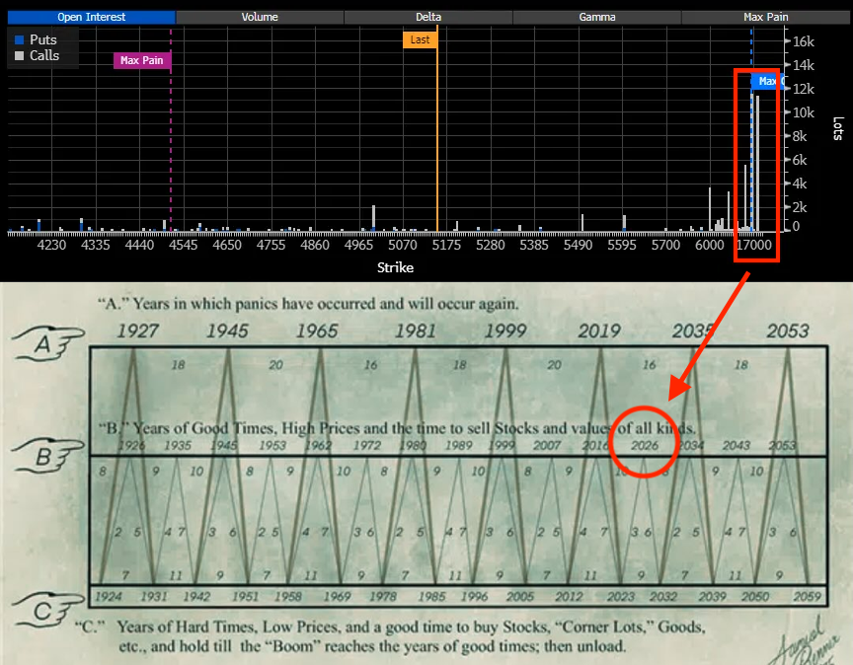The height and width of the screenshot is (665, 853).
Task: Click the hard-times year 1924
Action: click(x=109, y=597)
